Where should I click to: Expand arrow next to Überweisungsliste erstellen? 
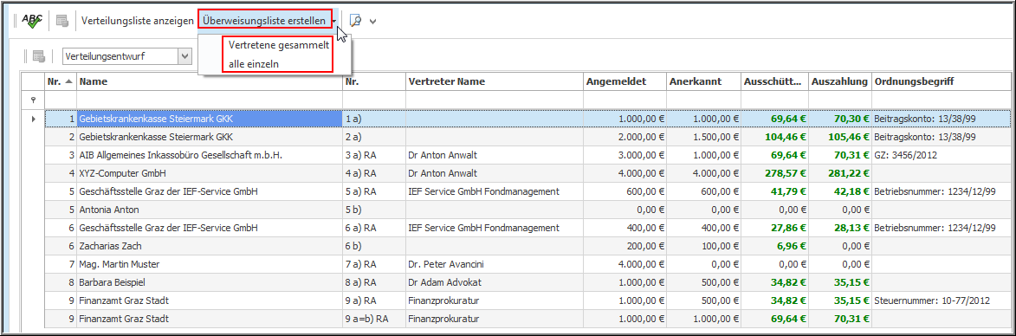click(x=334, y=22)
